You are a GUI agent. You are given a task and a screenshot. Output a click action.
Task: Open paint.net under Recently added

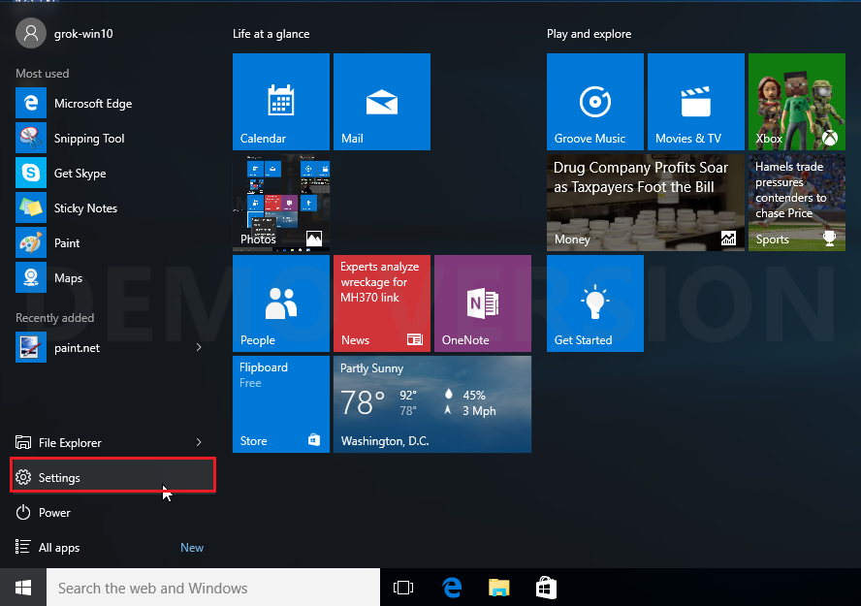pos(99,347)
